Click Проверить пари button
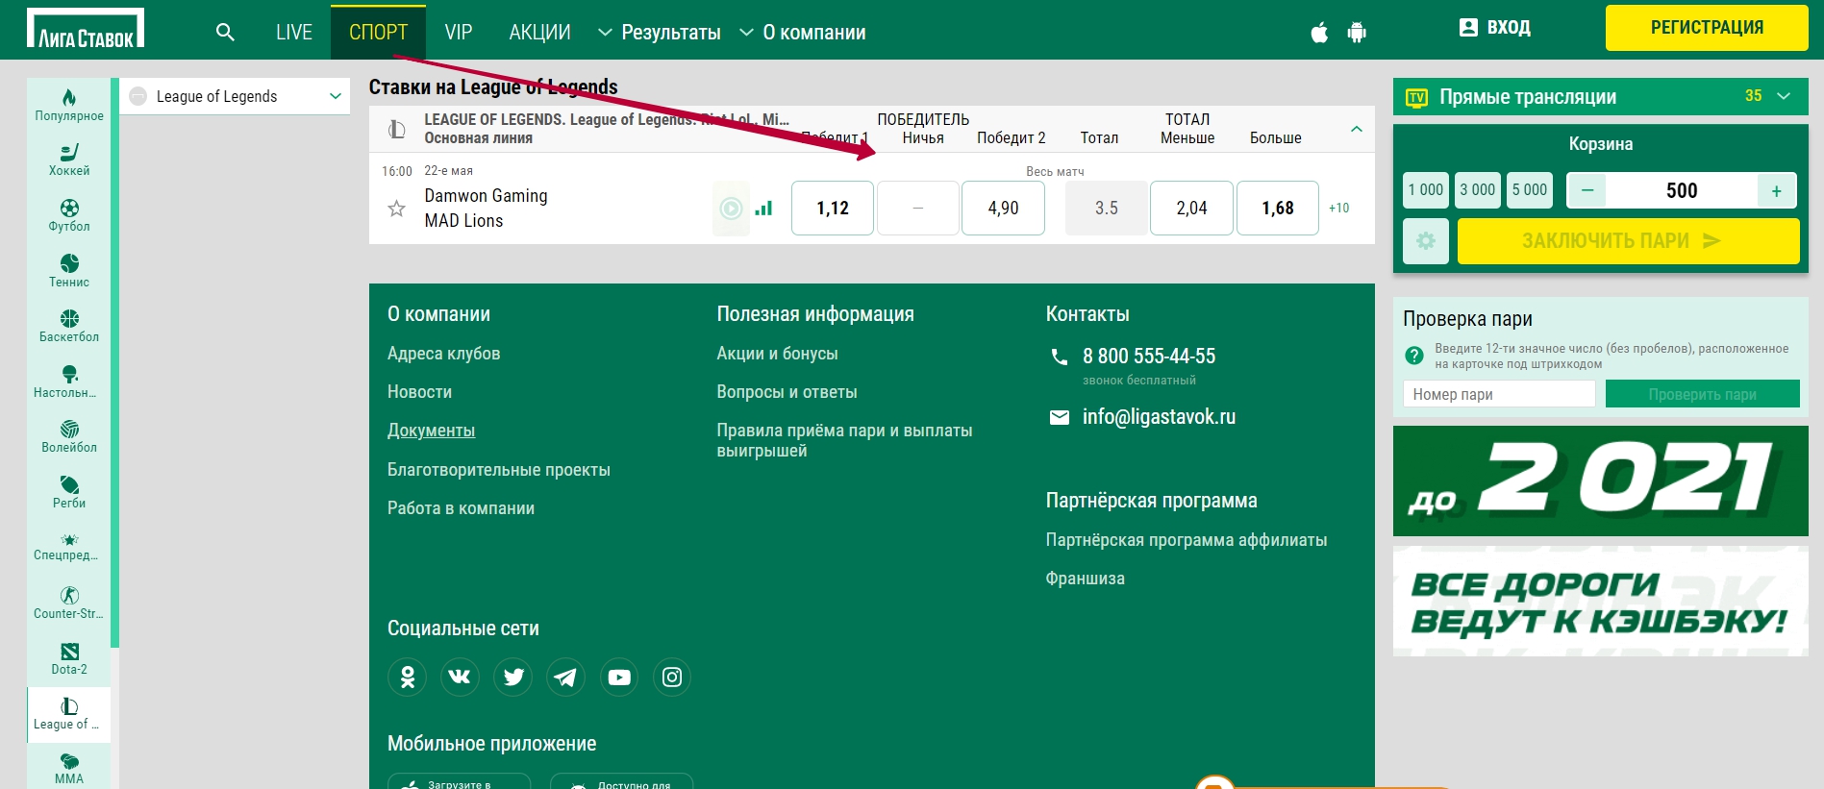This screenshot has width=1824, height=789. [1702, 394]
